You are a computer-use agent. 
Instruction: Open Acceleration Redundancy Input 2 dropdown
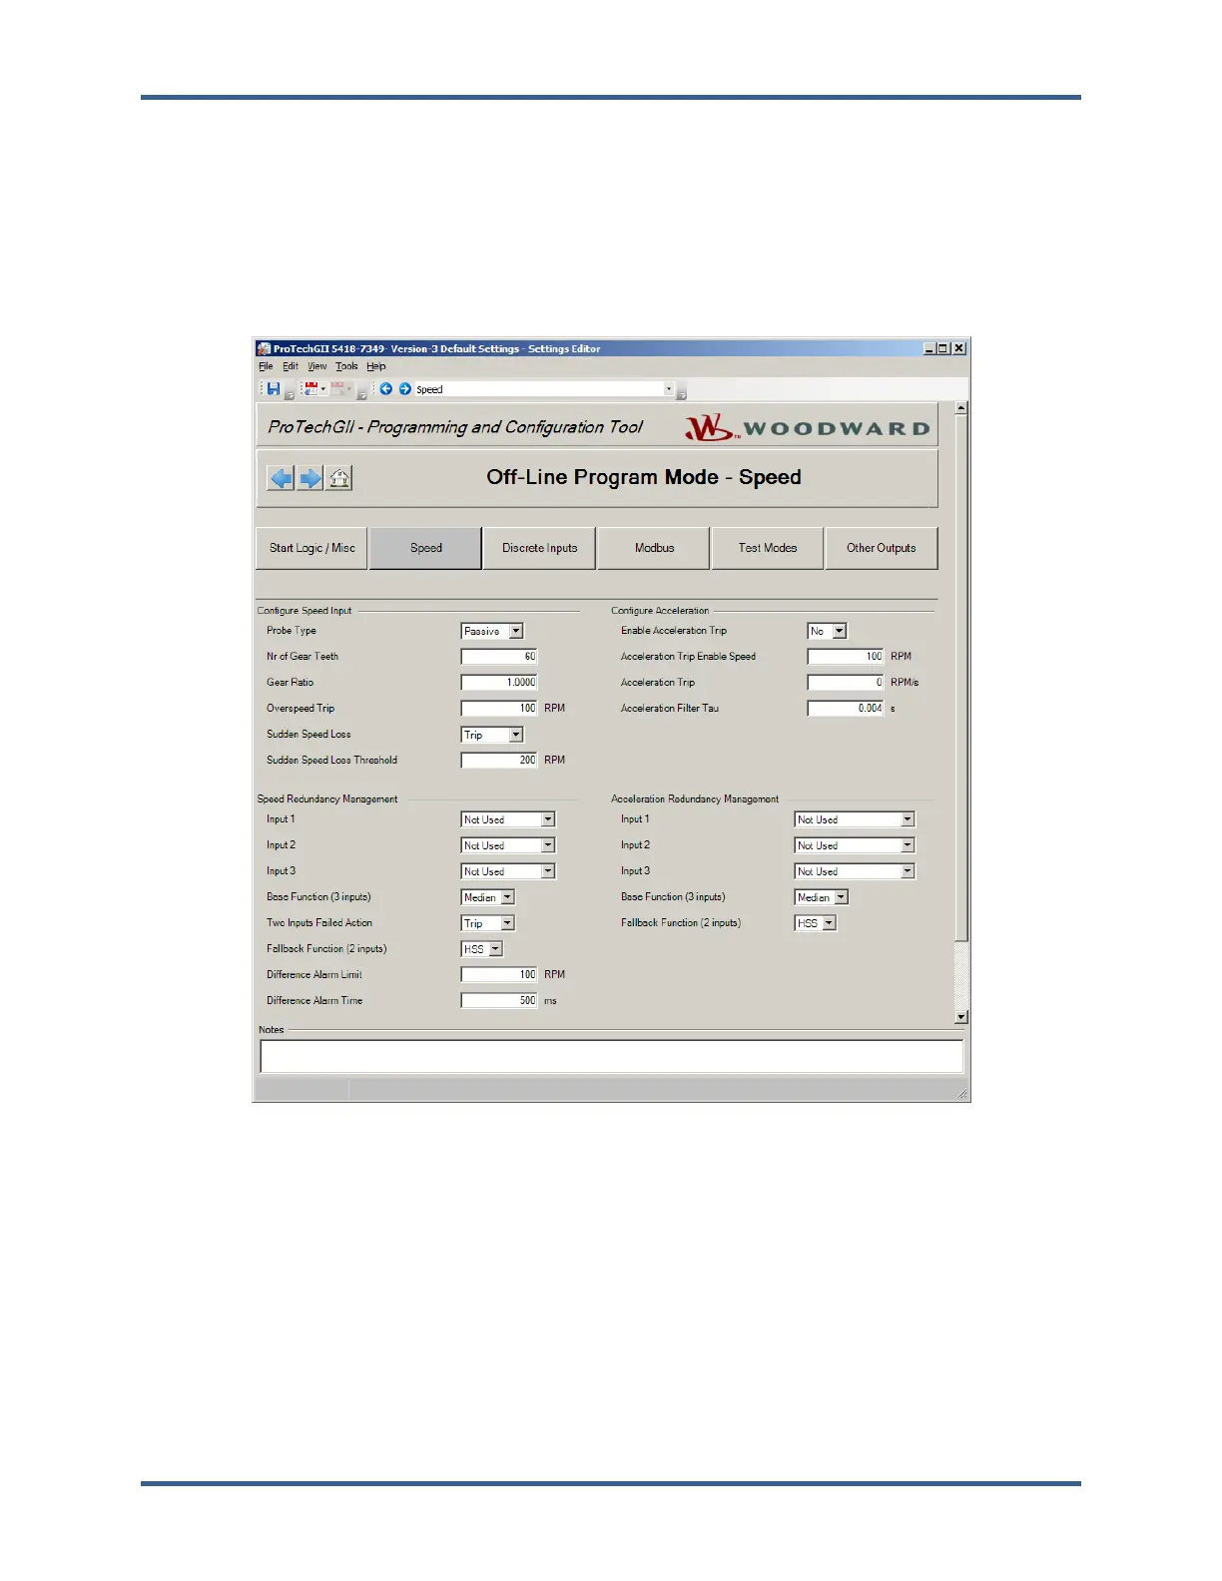(908, 845)
